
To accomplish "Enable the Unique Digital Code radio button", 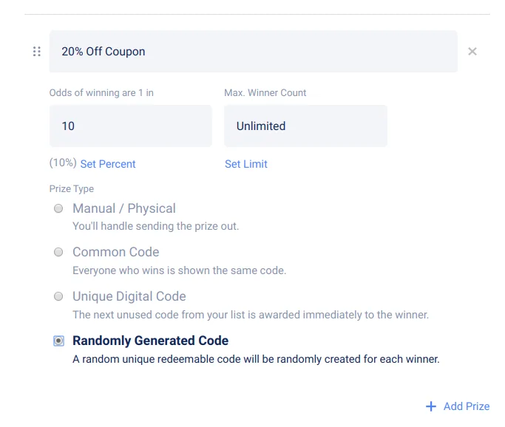I will pyautogui.click(x=58, y=297).
